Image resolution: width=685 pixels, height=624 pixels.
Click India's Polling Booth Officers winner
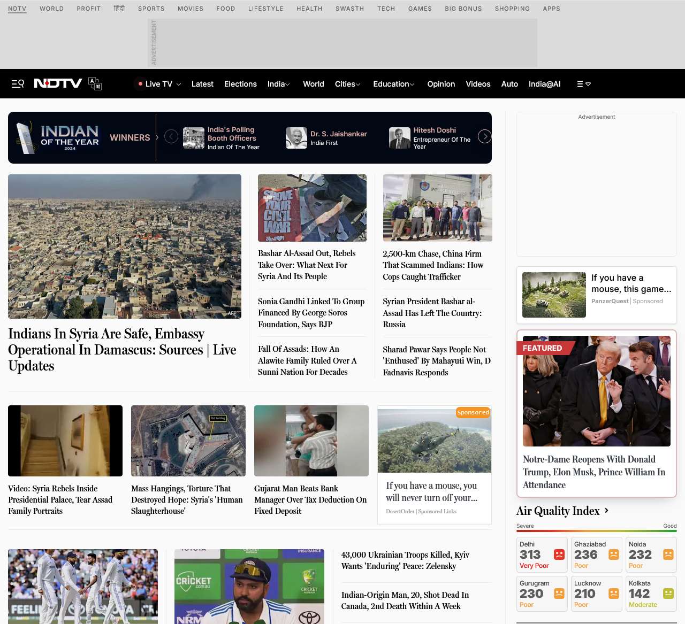[x=222, y=138]
